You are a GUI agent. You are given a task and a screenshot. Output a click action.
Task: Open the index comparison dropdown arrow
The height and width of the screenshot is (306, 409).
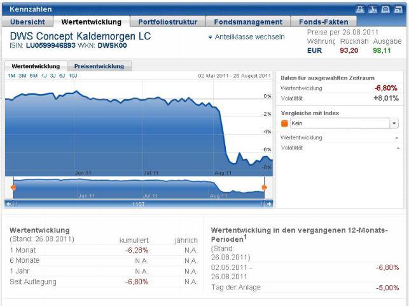[x=394, y=123]
